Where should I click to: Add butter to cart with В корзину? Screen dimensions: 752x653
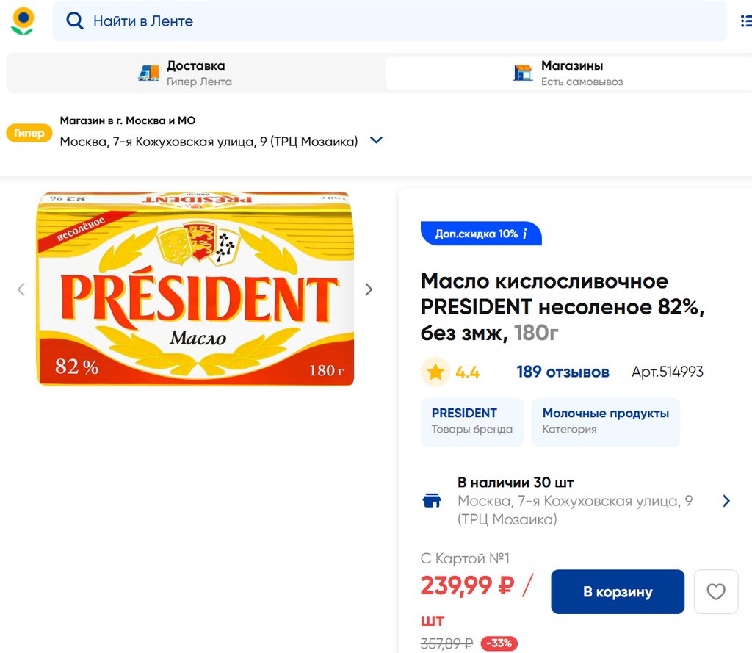[x=618, y=591]
